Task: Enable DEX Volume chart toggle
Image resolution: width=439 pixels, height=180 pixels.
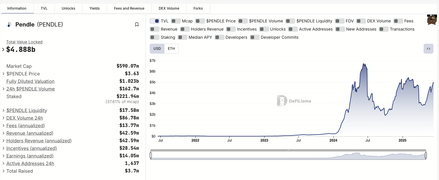Action: tap(361, 21)
